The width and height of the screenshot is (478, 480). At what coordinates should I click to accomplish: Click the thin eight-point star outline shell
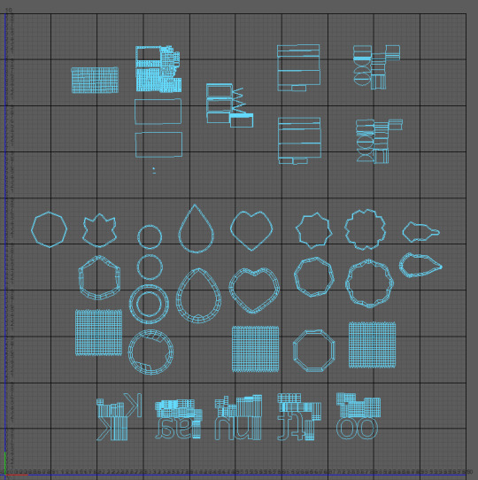point(314,230)
